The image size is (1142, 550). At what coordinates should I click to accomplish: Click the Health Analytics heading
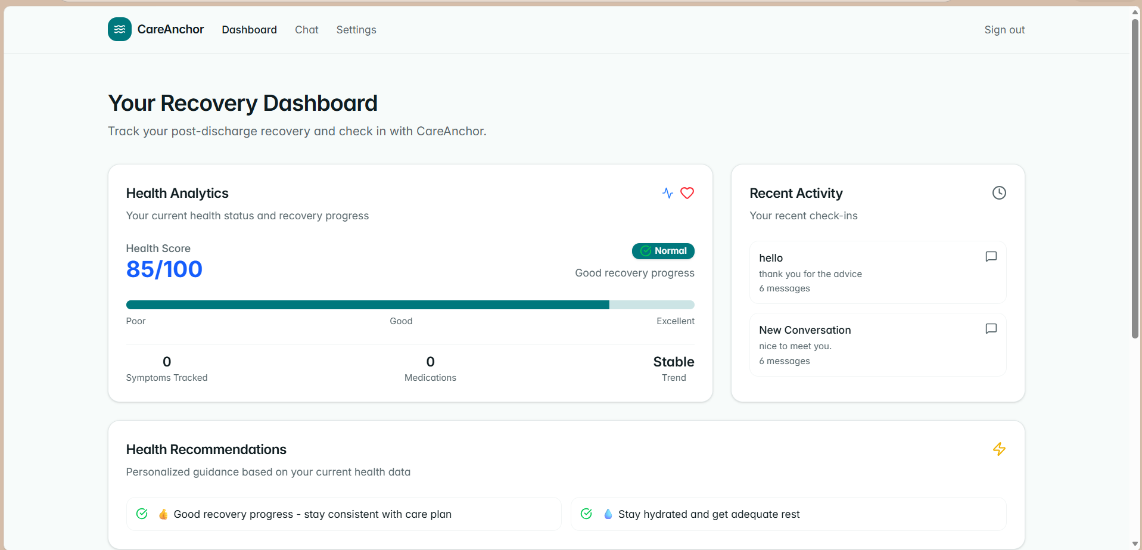click(177, 193)
